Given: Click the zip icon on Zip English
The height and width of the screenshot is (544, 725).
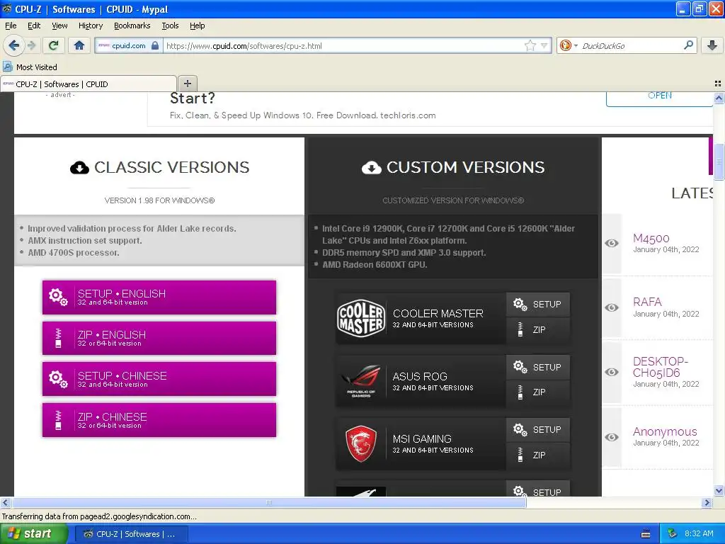Looking at the screenshot, I should [x=58, y=338].
